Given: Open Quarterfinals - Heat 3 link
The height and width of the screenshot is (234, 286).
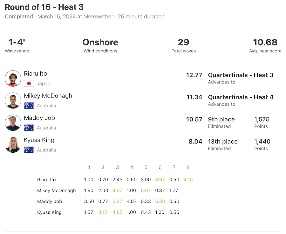Looking at the screenshot, I should point(241,75).
